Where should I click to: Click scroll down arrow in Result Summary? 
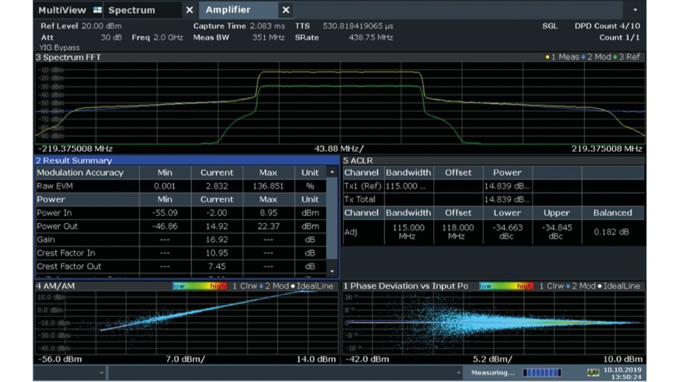[x=333, y=271]
